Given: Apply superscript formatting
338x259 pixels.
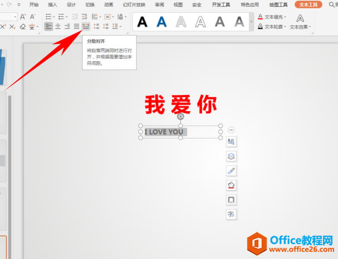Looking at the screenshot, I should pyautogui.click(x=3, y=27).
